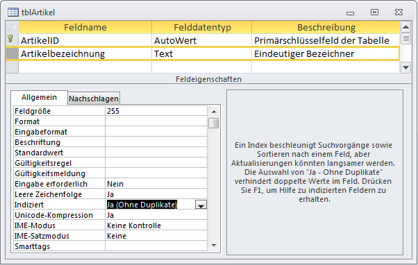418x265 pixels.
Task: Click the select-all corner of field grid
Action: (12, 28)
